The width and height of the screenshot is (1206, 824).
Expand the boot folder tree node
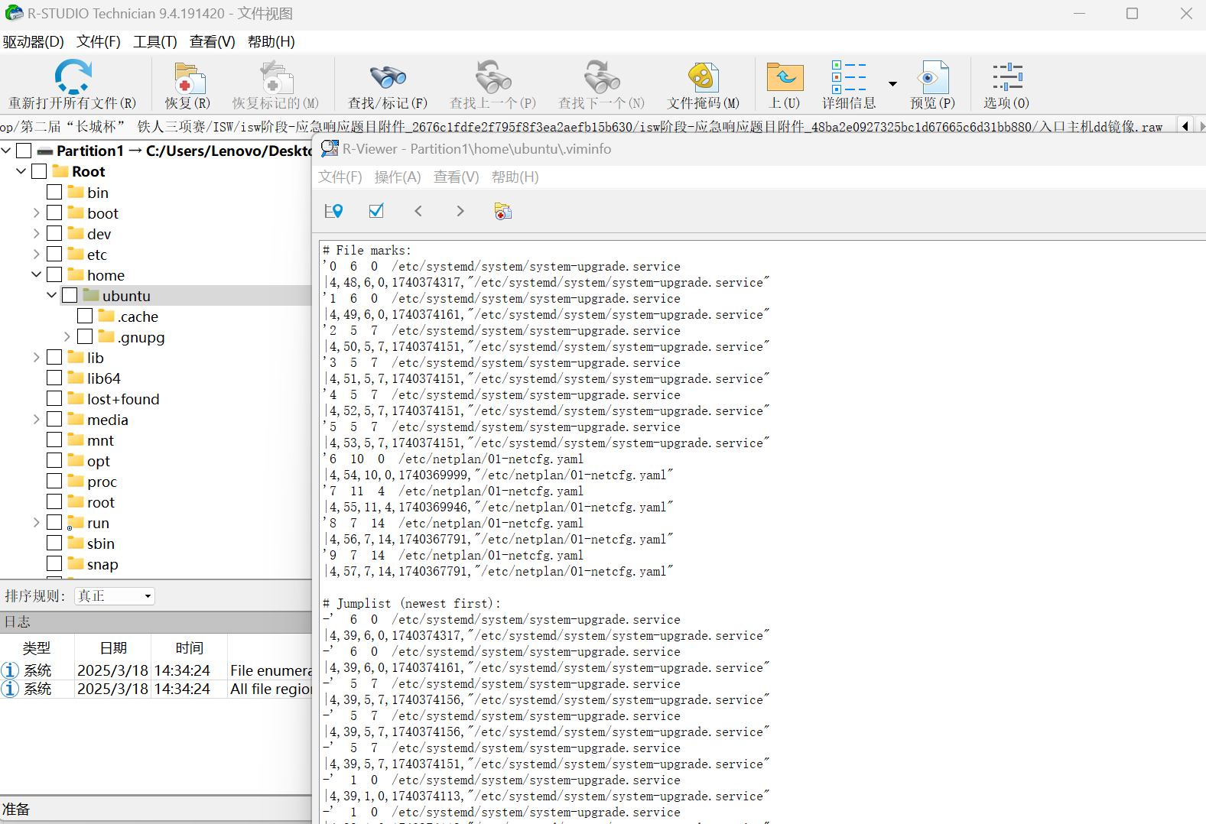click(x=36, y=212)
